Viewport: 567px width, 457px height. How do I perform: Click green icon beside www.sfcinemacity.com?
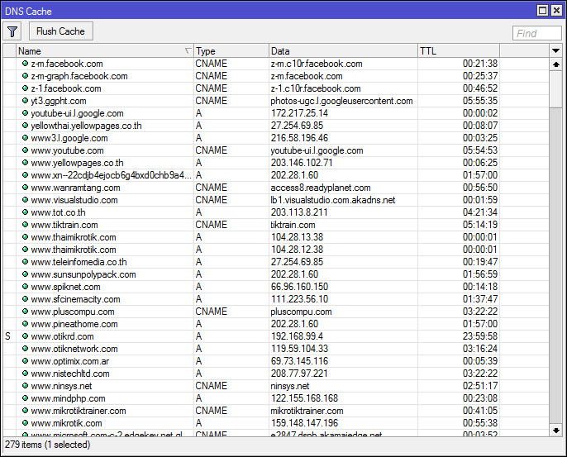[25, 299]
